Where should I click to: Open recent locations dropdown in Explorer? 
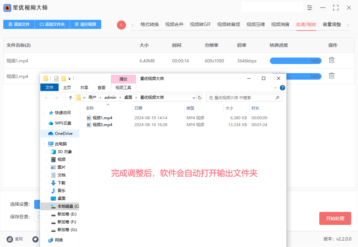tap(64, 98)
